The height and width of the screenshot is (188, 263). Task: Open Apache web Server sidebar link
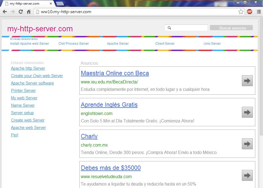click(28, 128)
